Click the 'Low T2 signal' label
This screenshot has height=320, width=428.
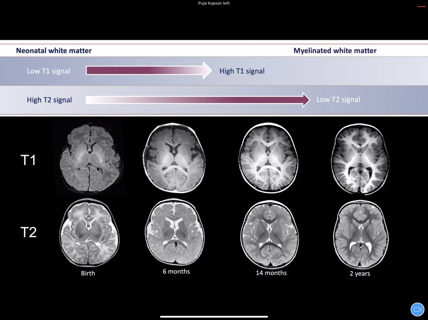[x=338, y=99]
